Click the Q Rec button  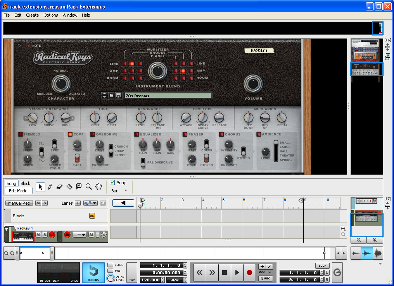pyautogui.click(x=265, y=279)
